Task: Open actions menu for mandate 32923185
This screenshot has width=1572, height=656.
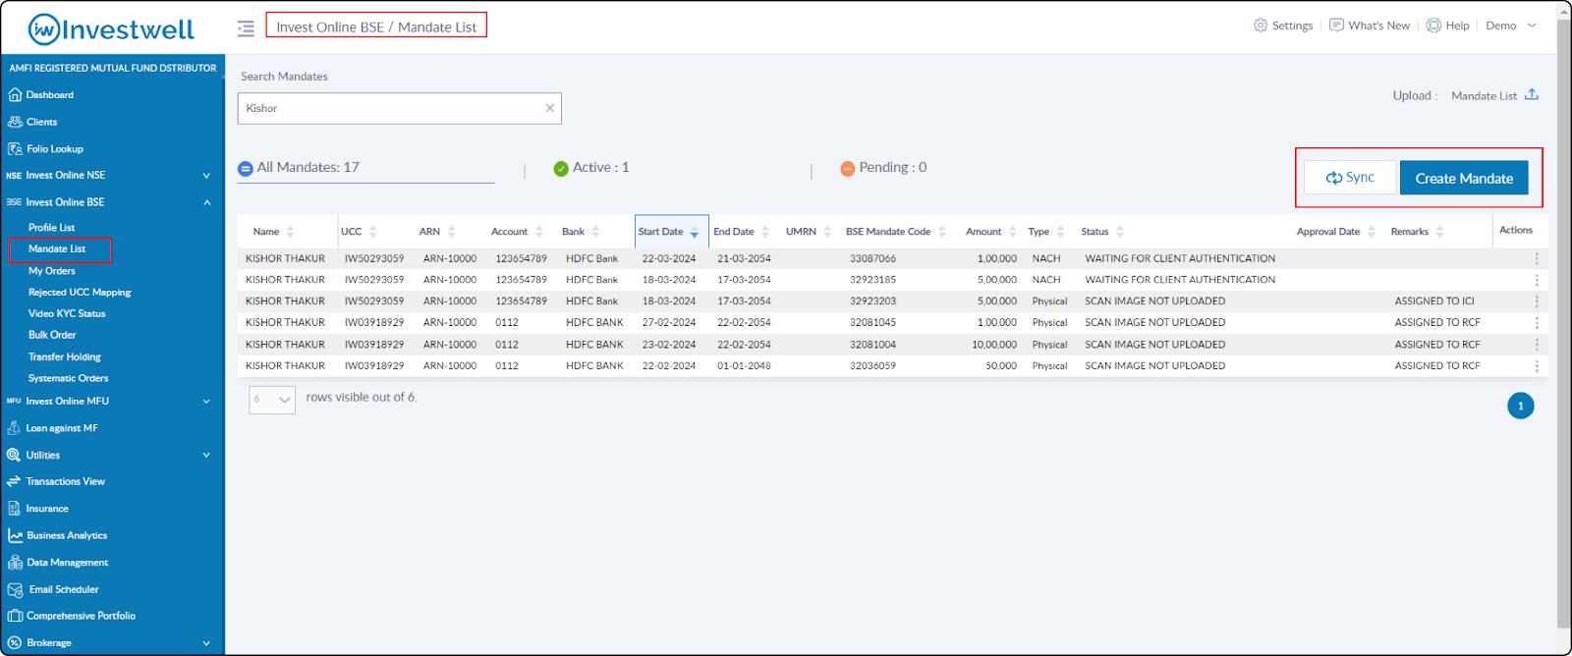Action: click(x=1537, y=280)
